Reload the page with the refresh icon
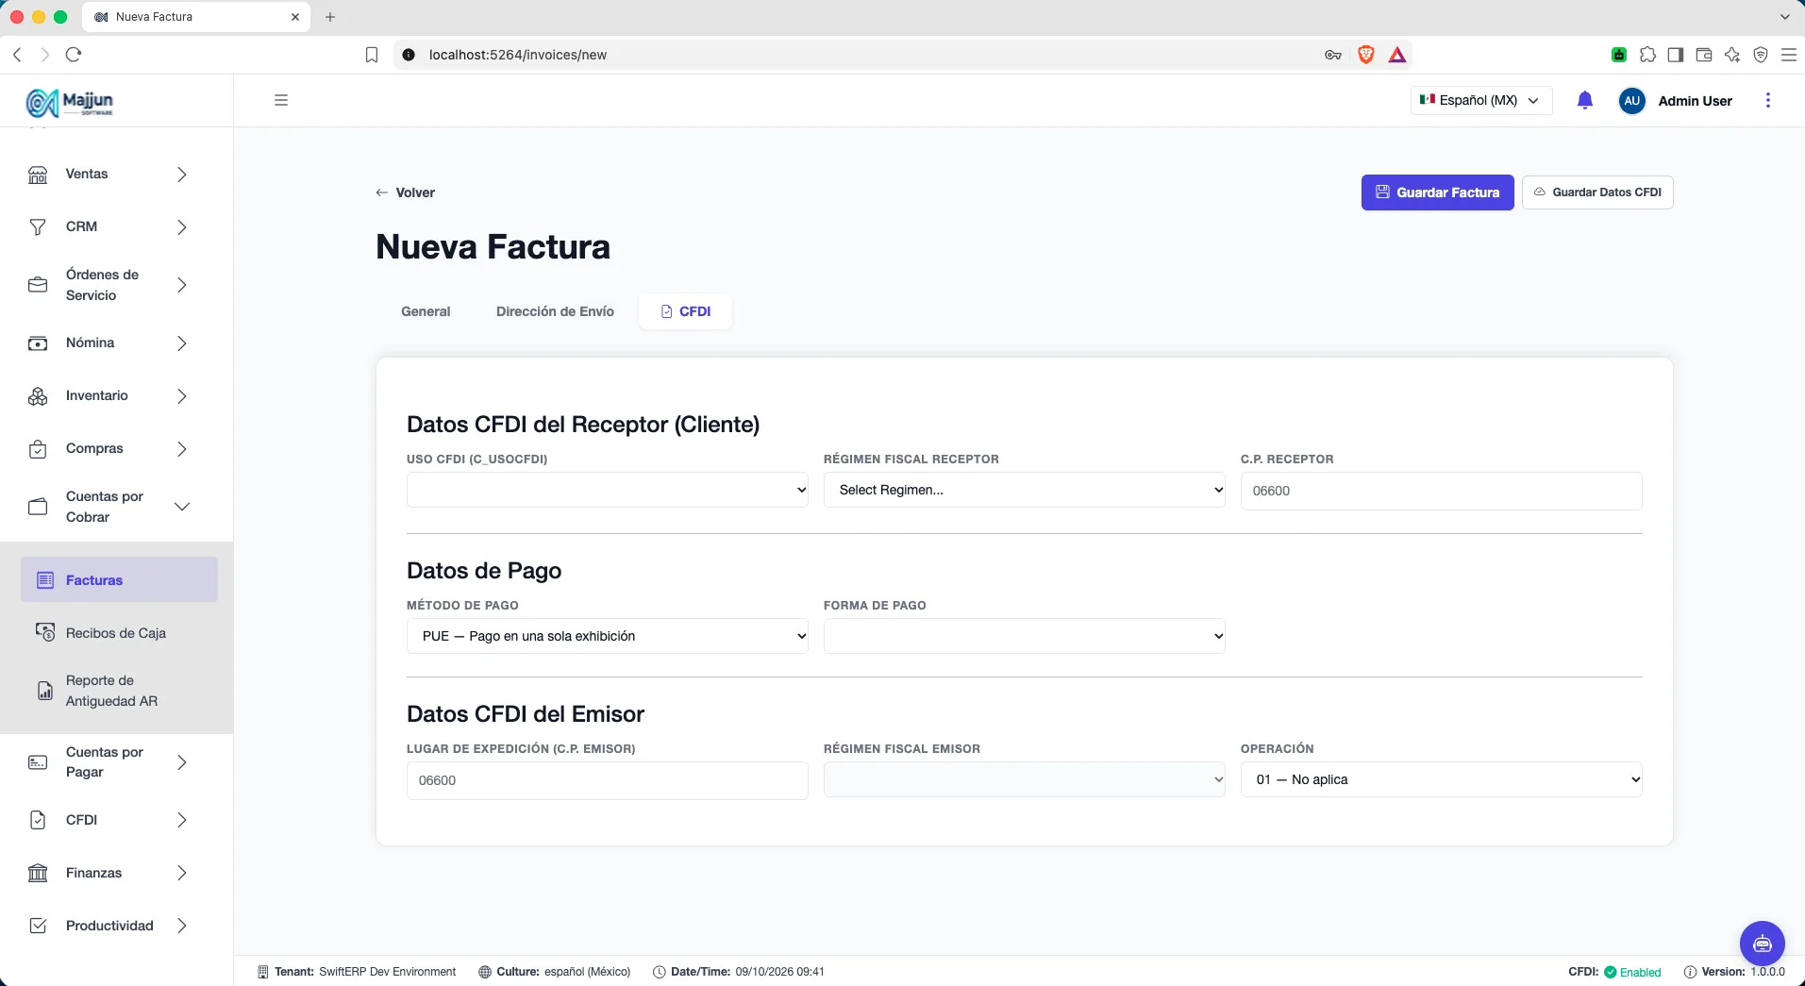The width and height of the screenshot is (1805, 986). point(74,55)
